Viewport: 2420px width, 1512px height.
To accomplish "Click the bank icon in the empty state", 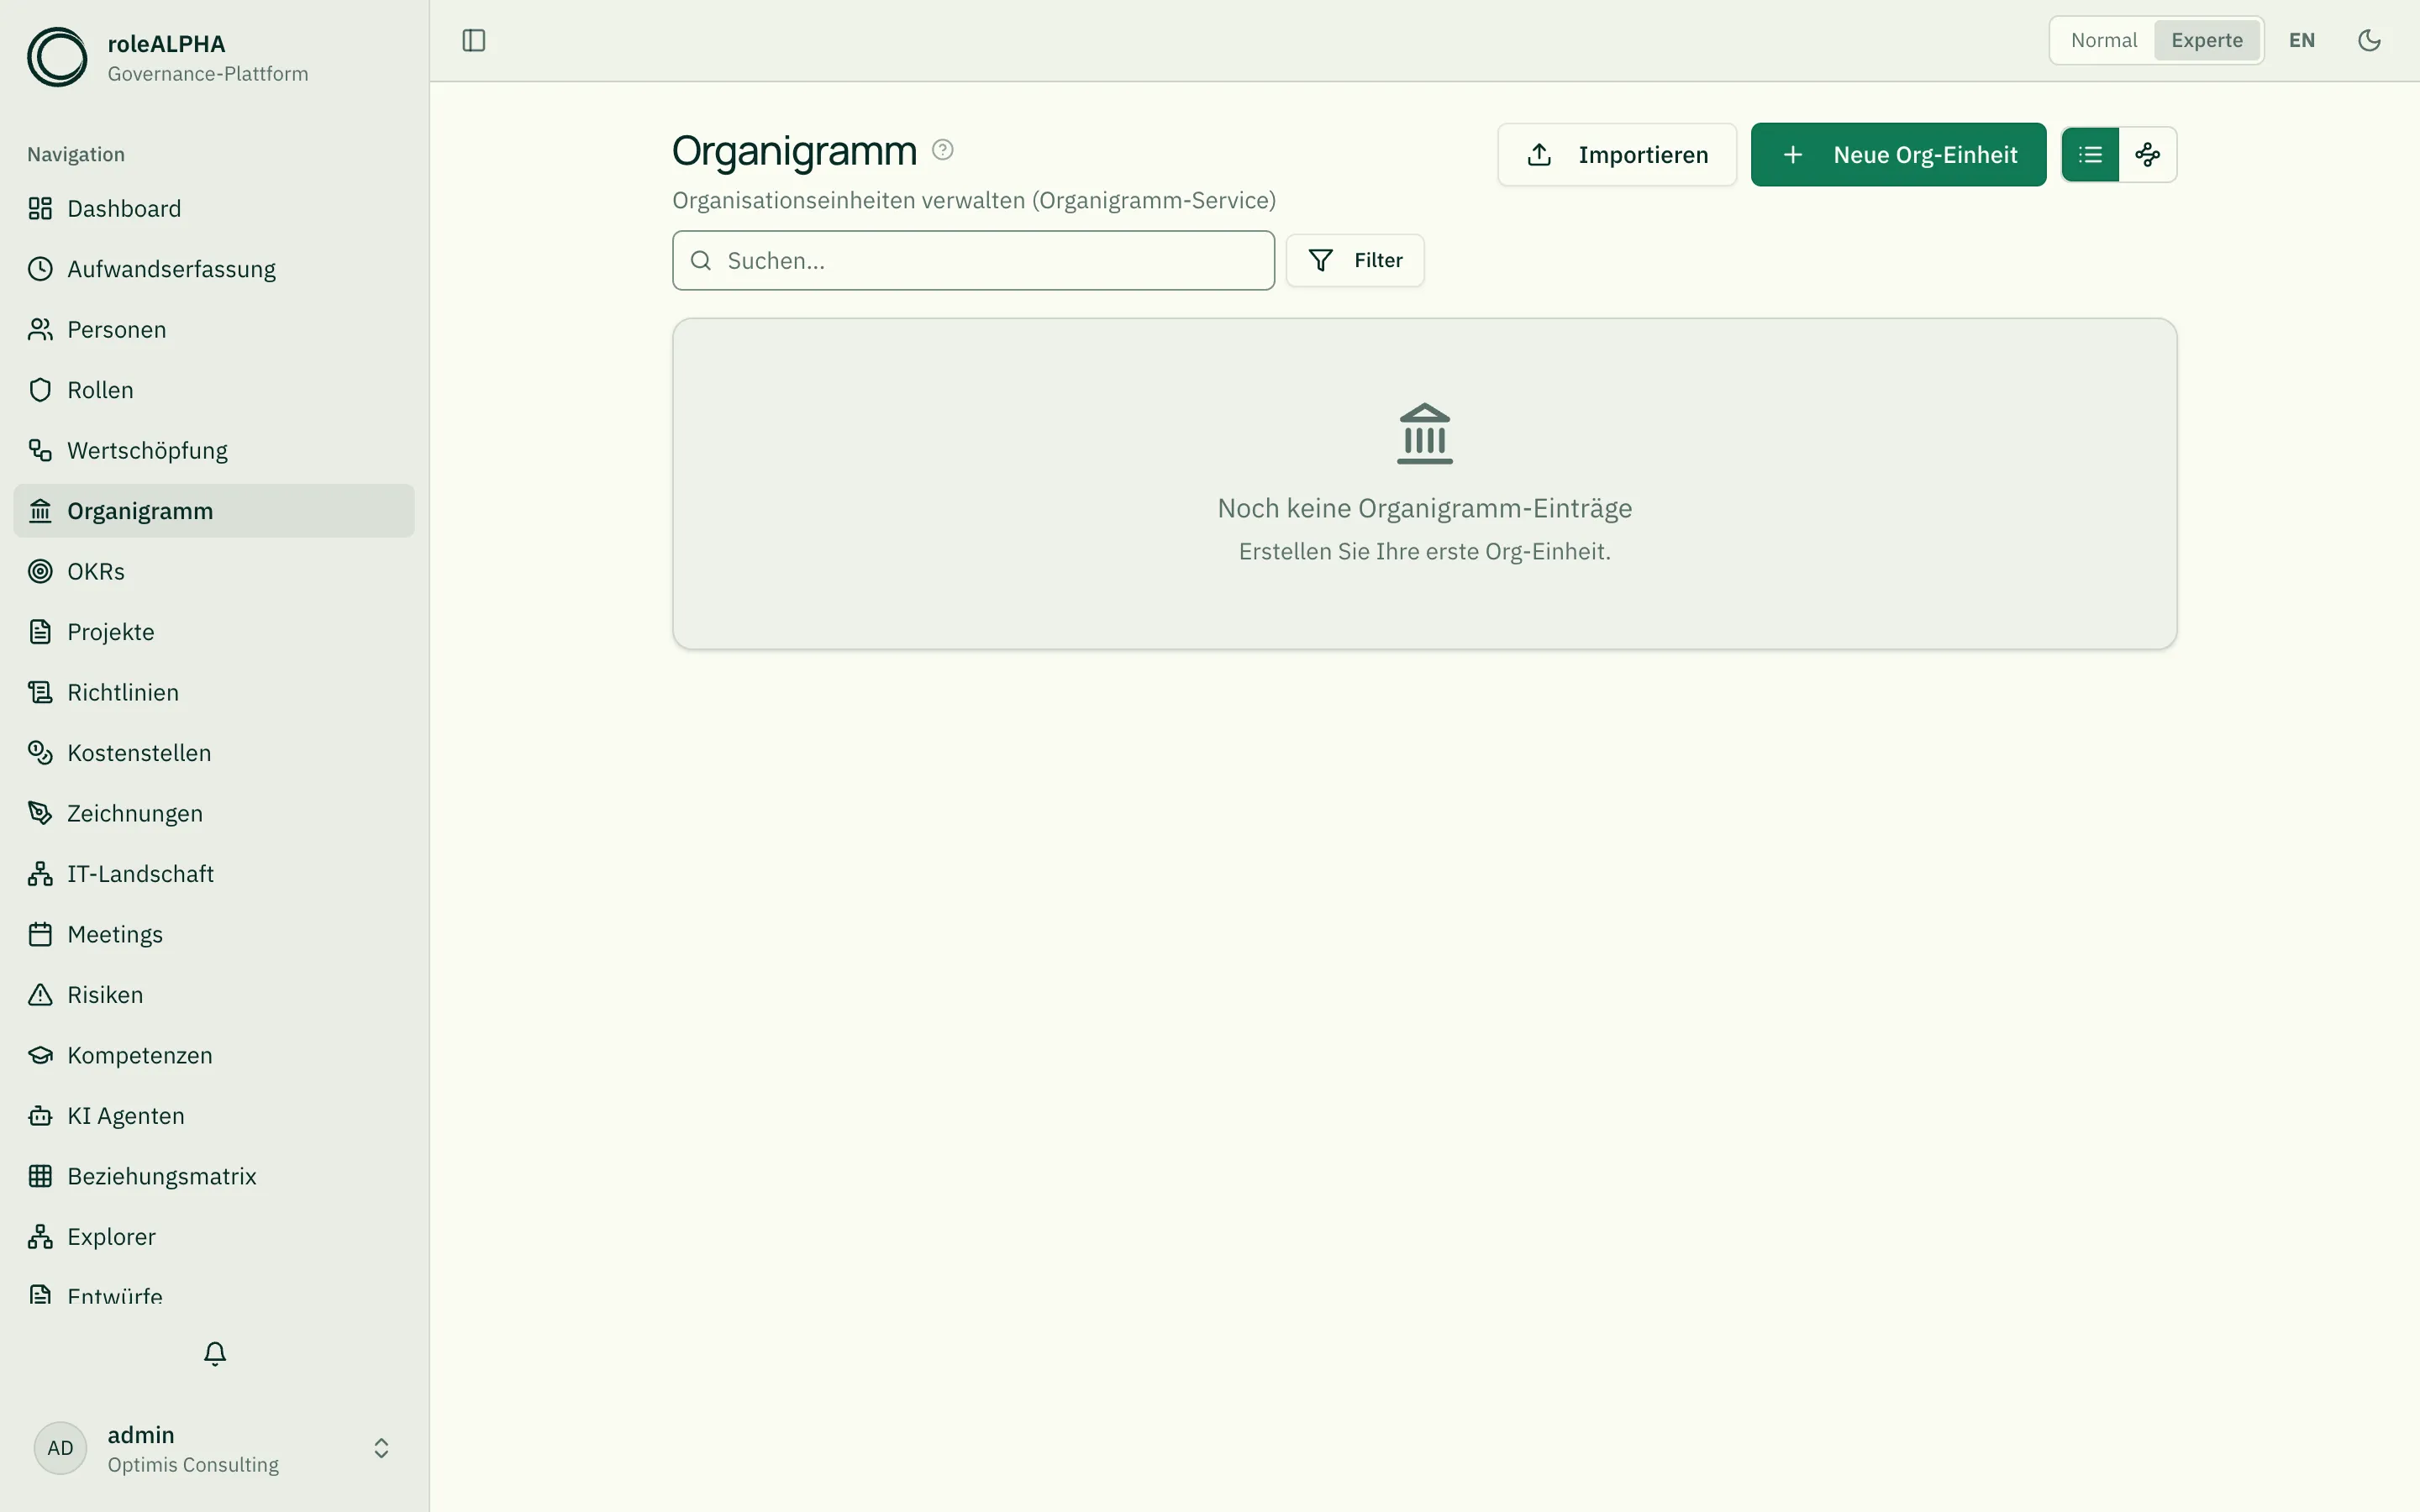I will (x=1424, y=433).
